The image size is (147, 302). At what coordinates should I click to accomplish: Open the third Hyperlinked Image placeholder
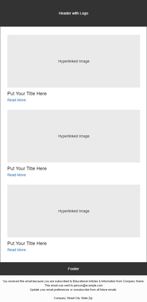click(74, 211)
